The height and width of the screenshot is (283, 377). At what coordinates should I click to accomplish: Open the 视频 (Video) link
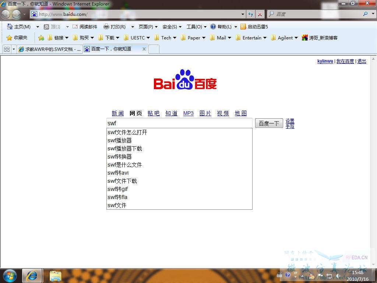point(223,113)
